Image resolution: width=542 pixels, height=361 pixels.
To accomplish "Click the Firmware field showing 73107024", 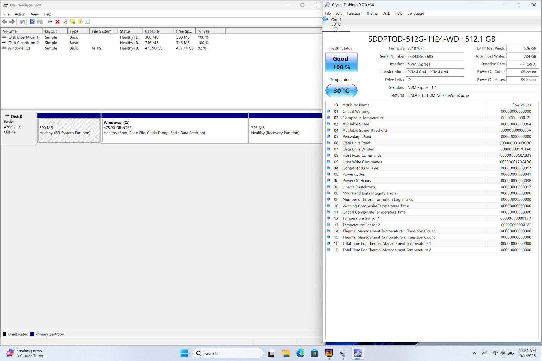I will tap(435, 48).
